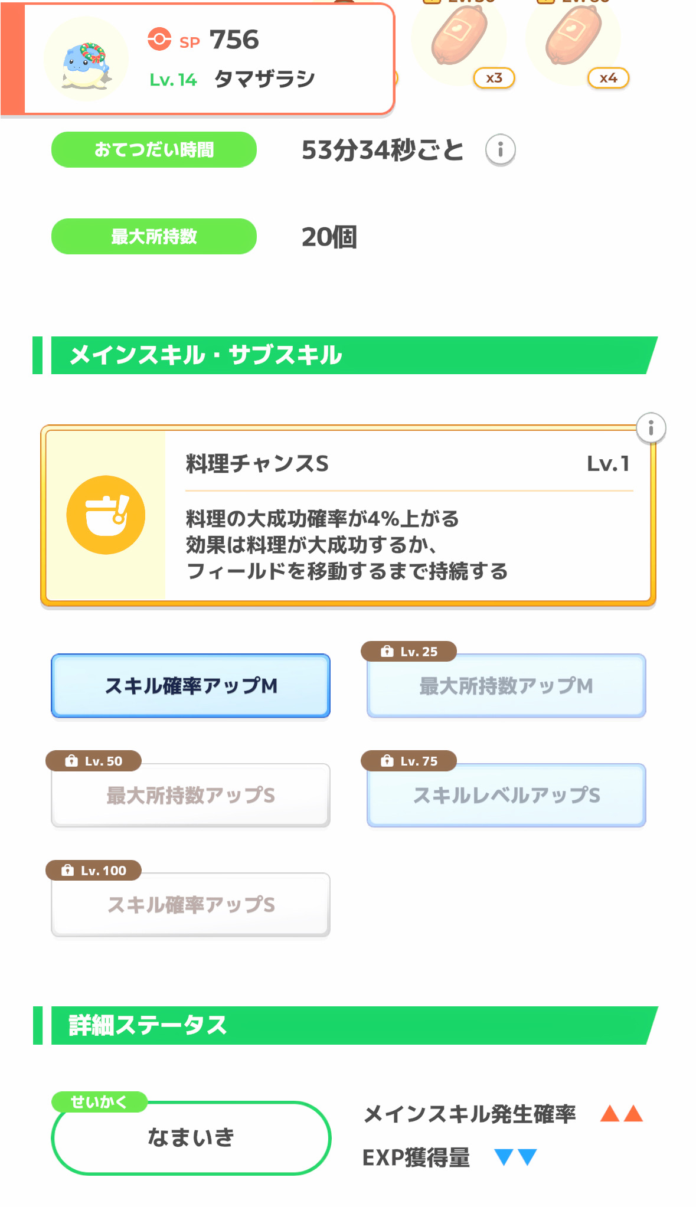Tap the Poké Ball SP icon
The width and height of the screenshot is (696, 1207).
click(159, 40)
